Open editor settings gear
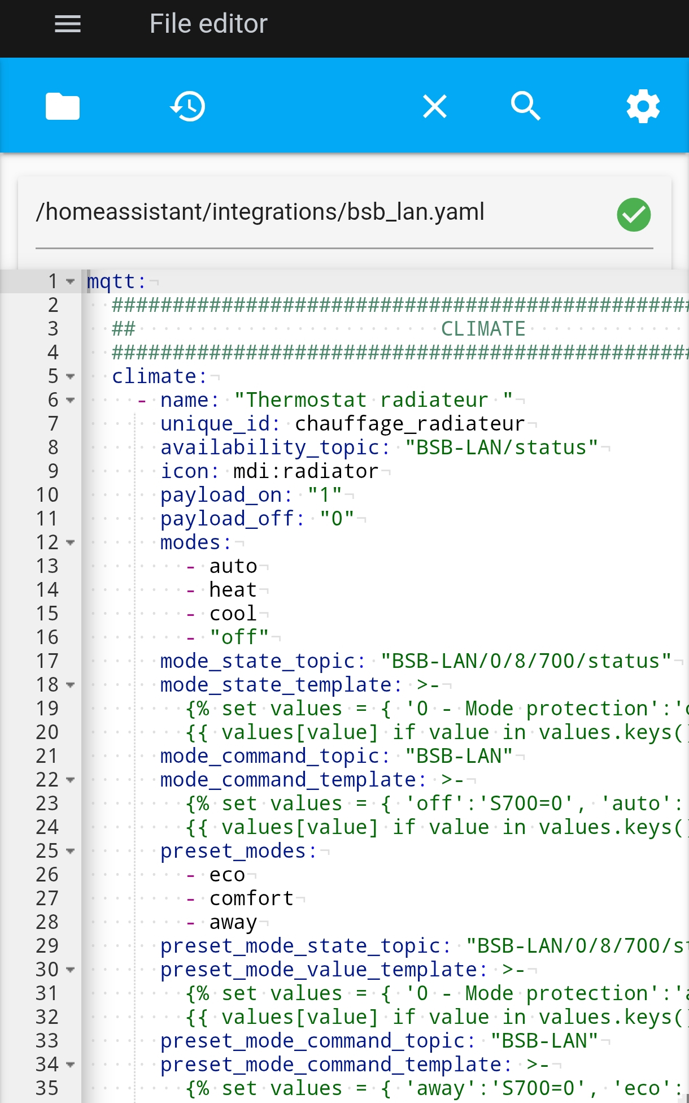The image size is (689, 1103). [643, 106]
